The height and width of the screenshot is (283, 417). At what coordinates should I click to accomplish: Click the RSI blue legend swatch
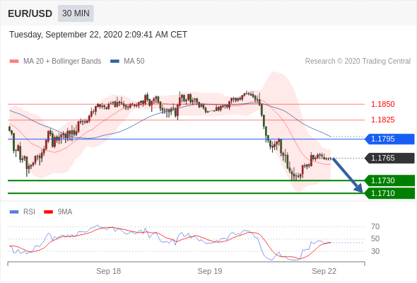[14, 212]
